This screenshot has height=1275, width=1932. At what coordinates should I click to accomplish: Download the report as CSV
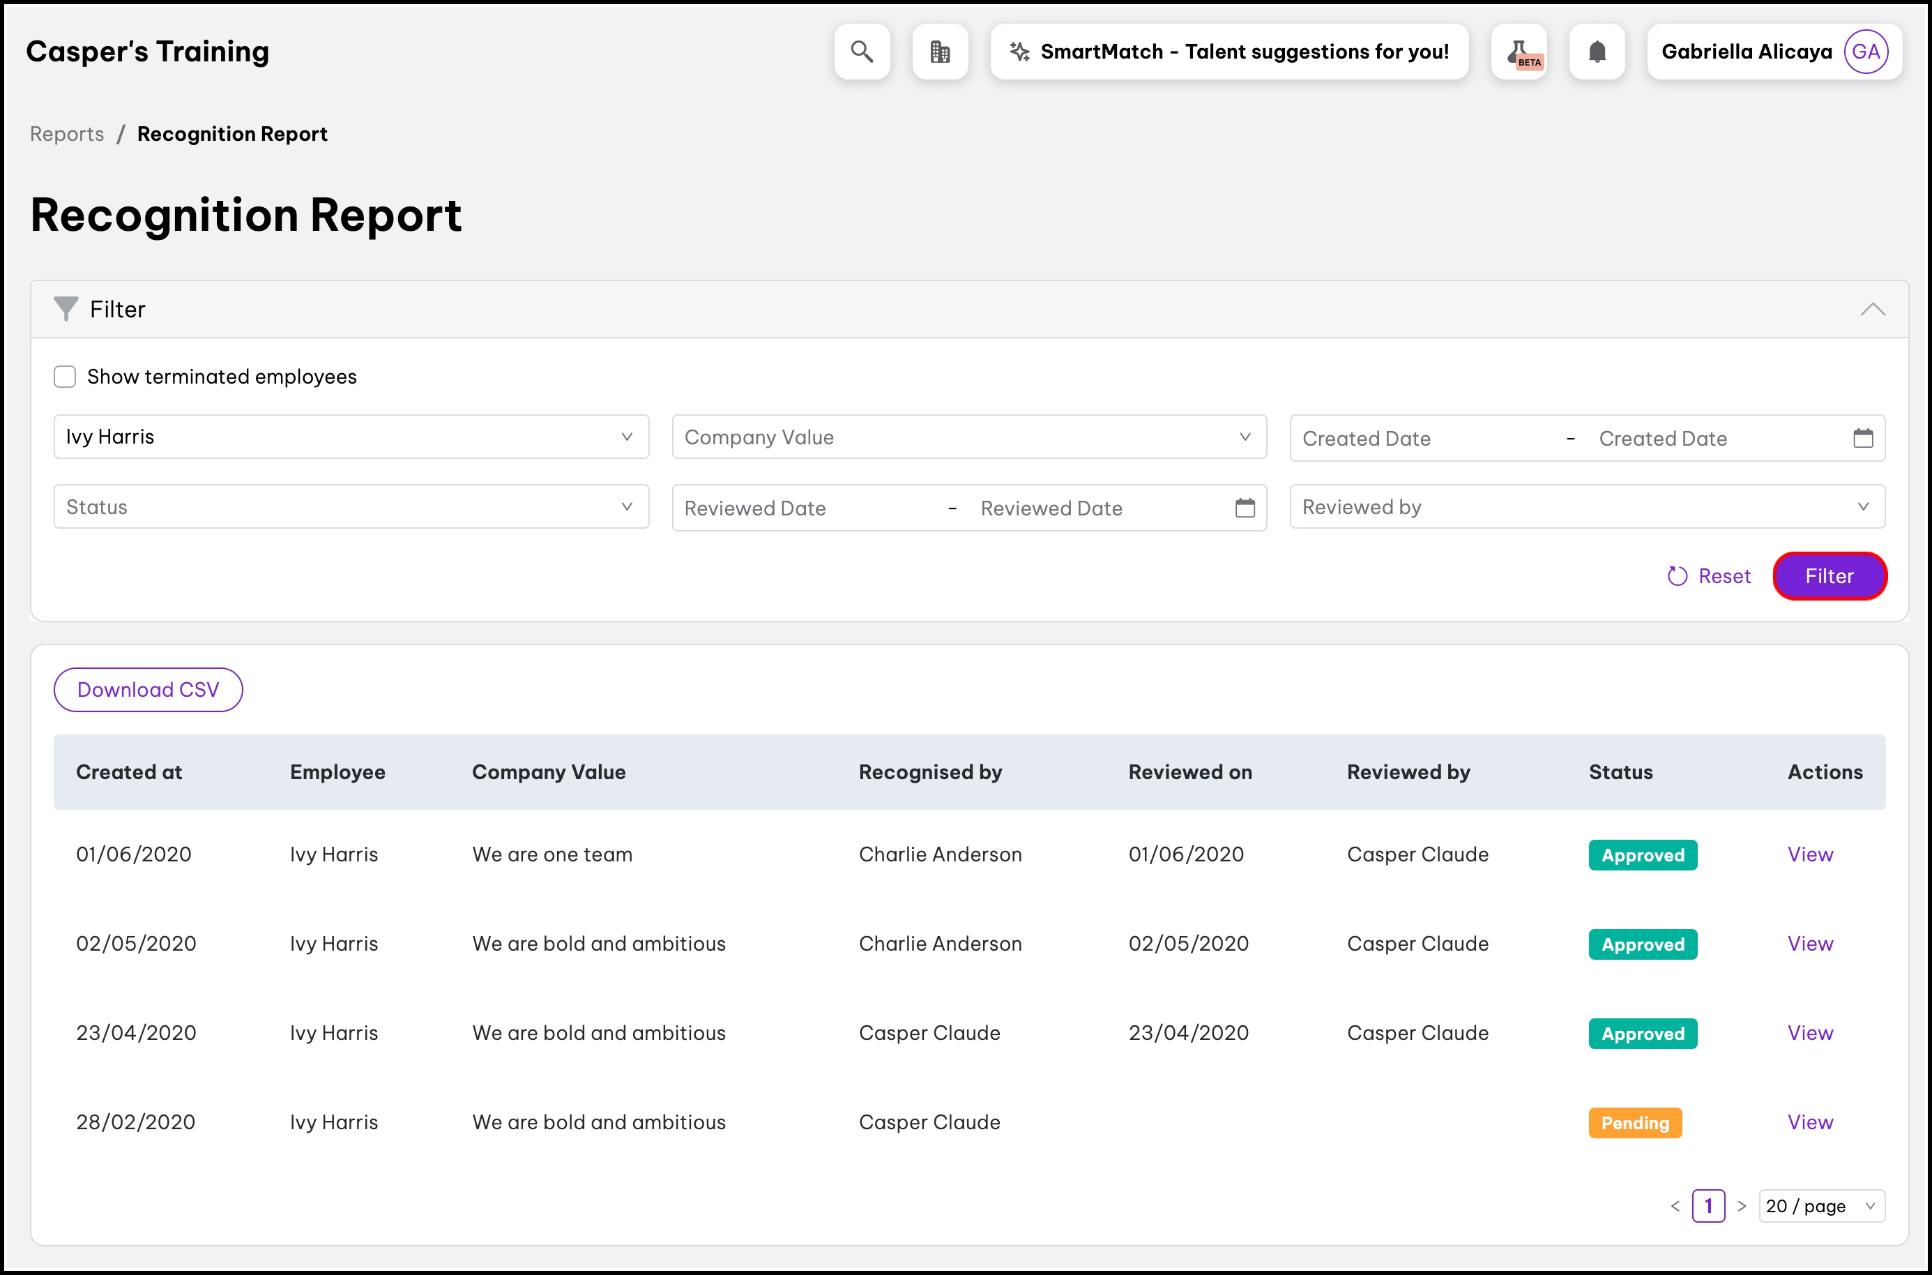[148, 690]
